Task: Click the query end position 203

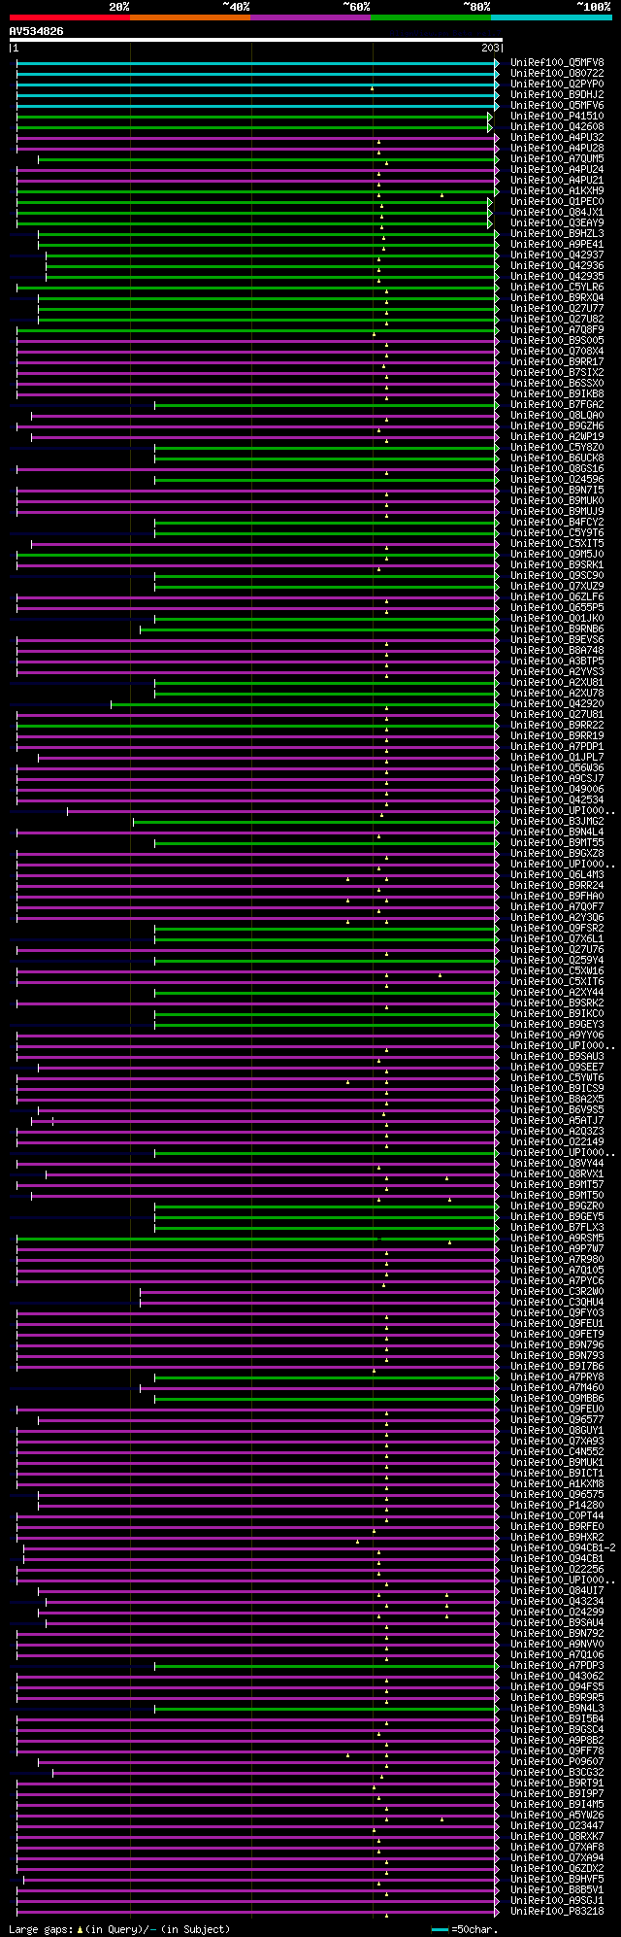Action: (x=490, y=48)
